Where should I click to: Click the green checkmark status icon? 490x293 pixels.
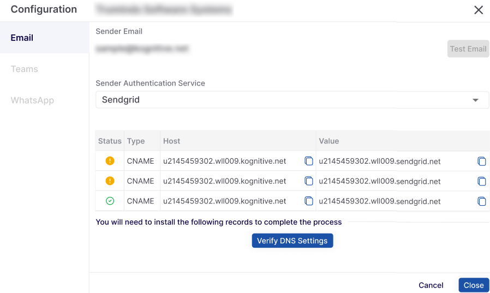click(x=110, y=201)
